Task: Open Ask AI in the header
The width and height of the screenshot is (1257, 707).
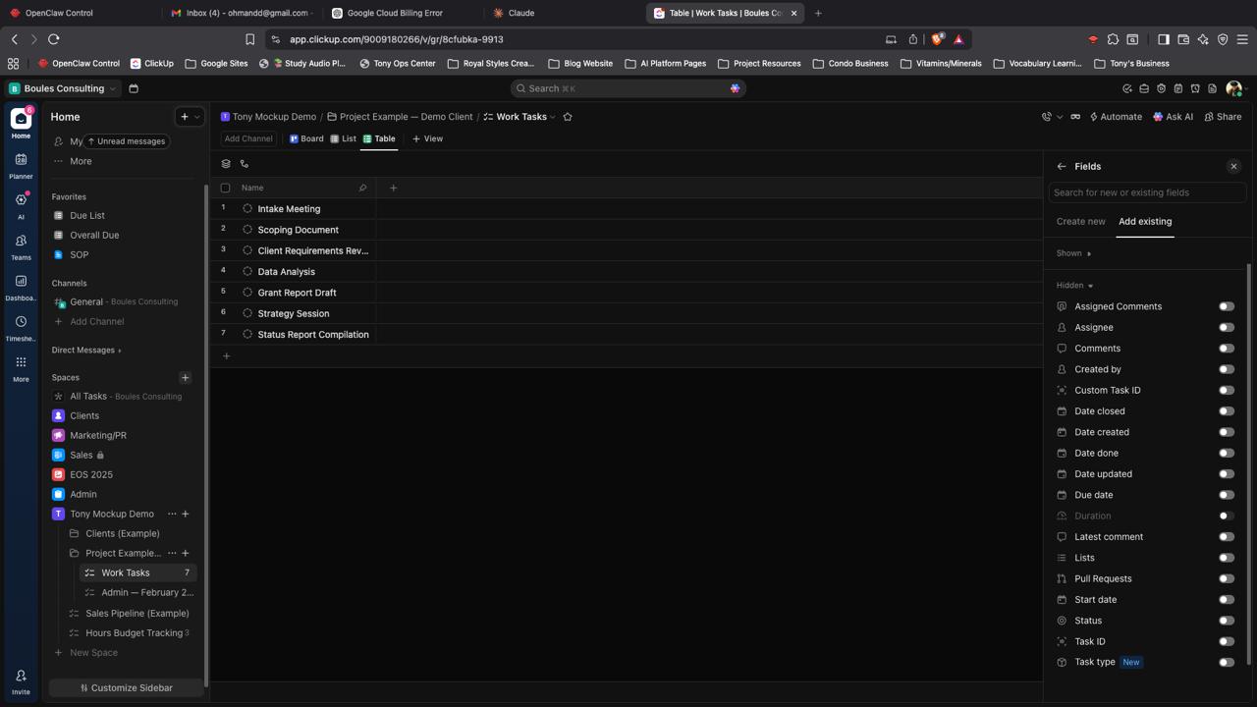Action: coord(1173,117)
